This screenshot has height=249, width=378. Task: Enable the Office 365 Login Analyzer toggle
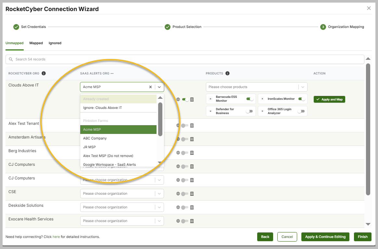[301, 111]
